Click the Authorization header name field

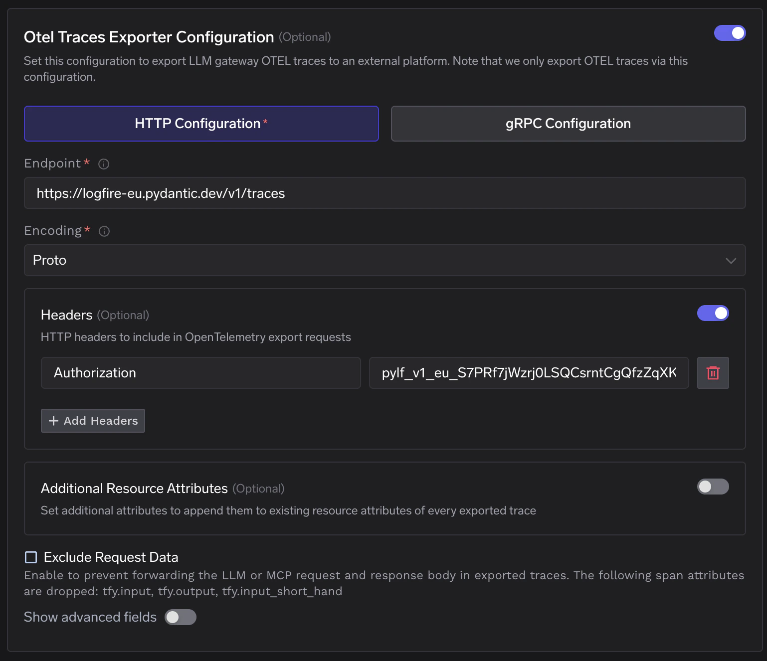tap(201, 373)
